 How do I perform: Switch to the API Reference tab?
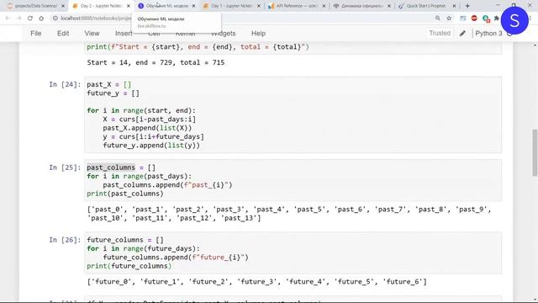(296, 6)
